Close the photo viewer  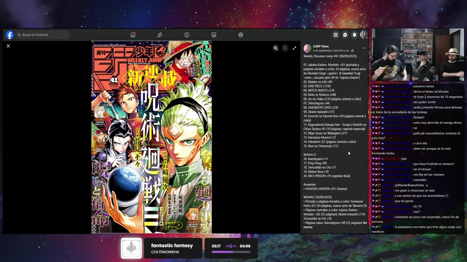(x=8, y=46)
